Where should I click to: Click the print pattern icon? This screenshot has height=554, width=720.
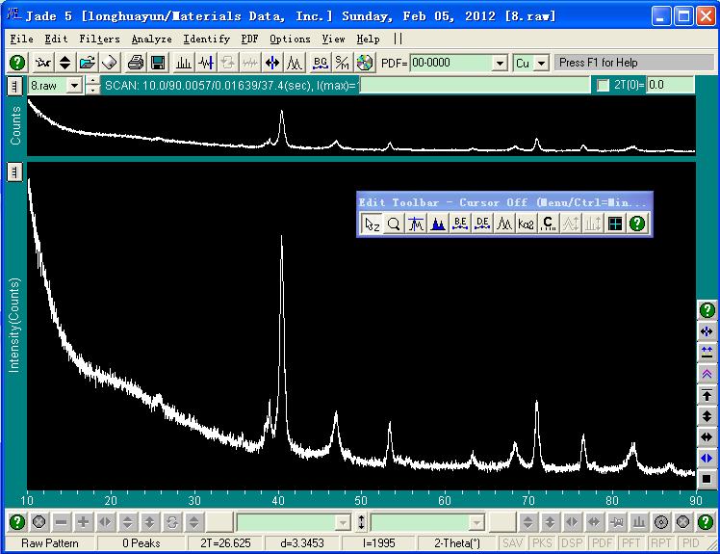coord(135,63)
